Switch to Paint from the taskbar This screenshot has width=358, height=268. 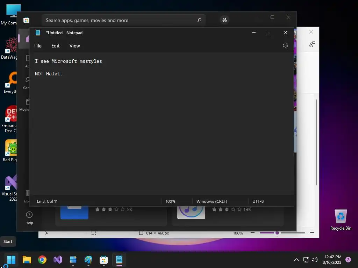coord(88,260)
